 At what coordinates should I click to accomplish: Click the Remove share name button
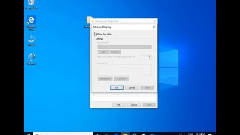coord(115,52)
